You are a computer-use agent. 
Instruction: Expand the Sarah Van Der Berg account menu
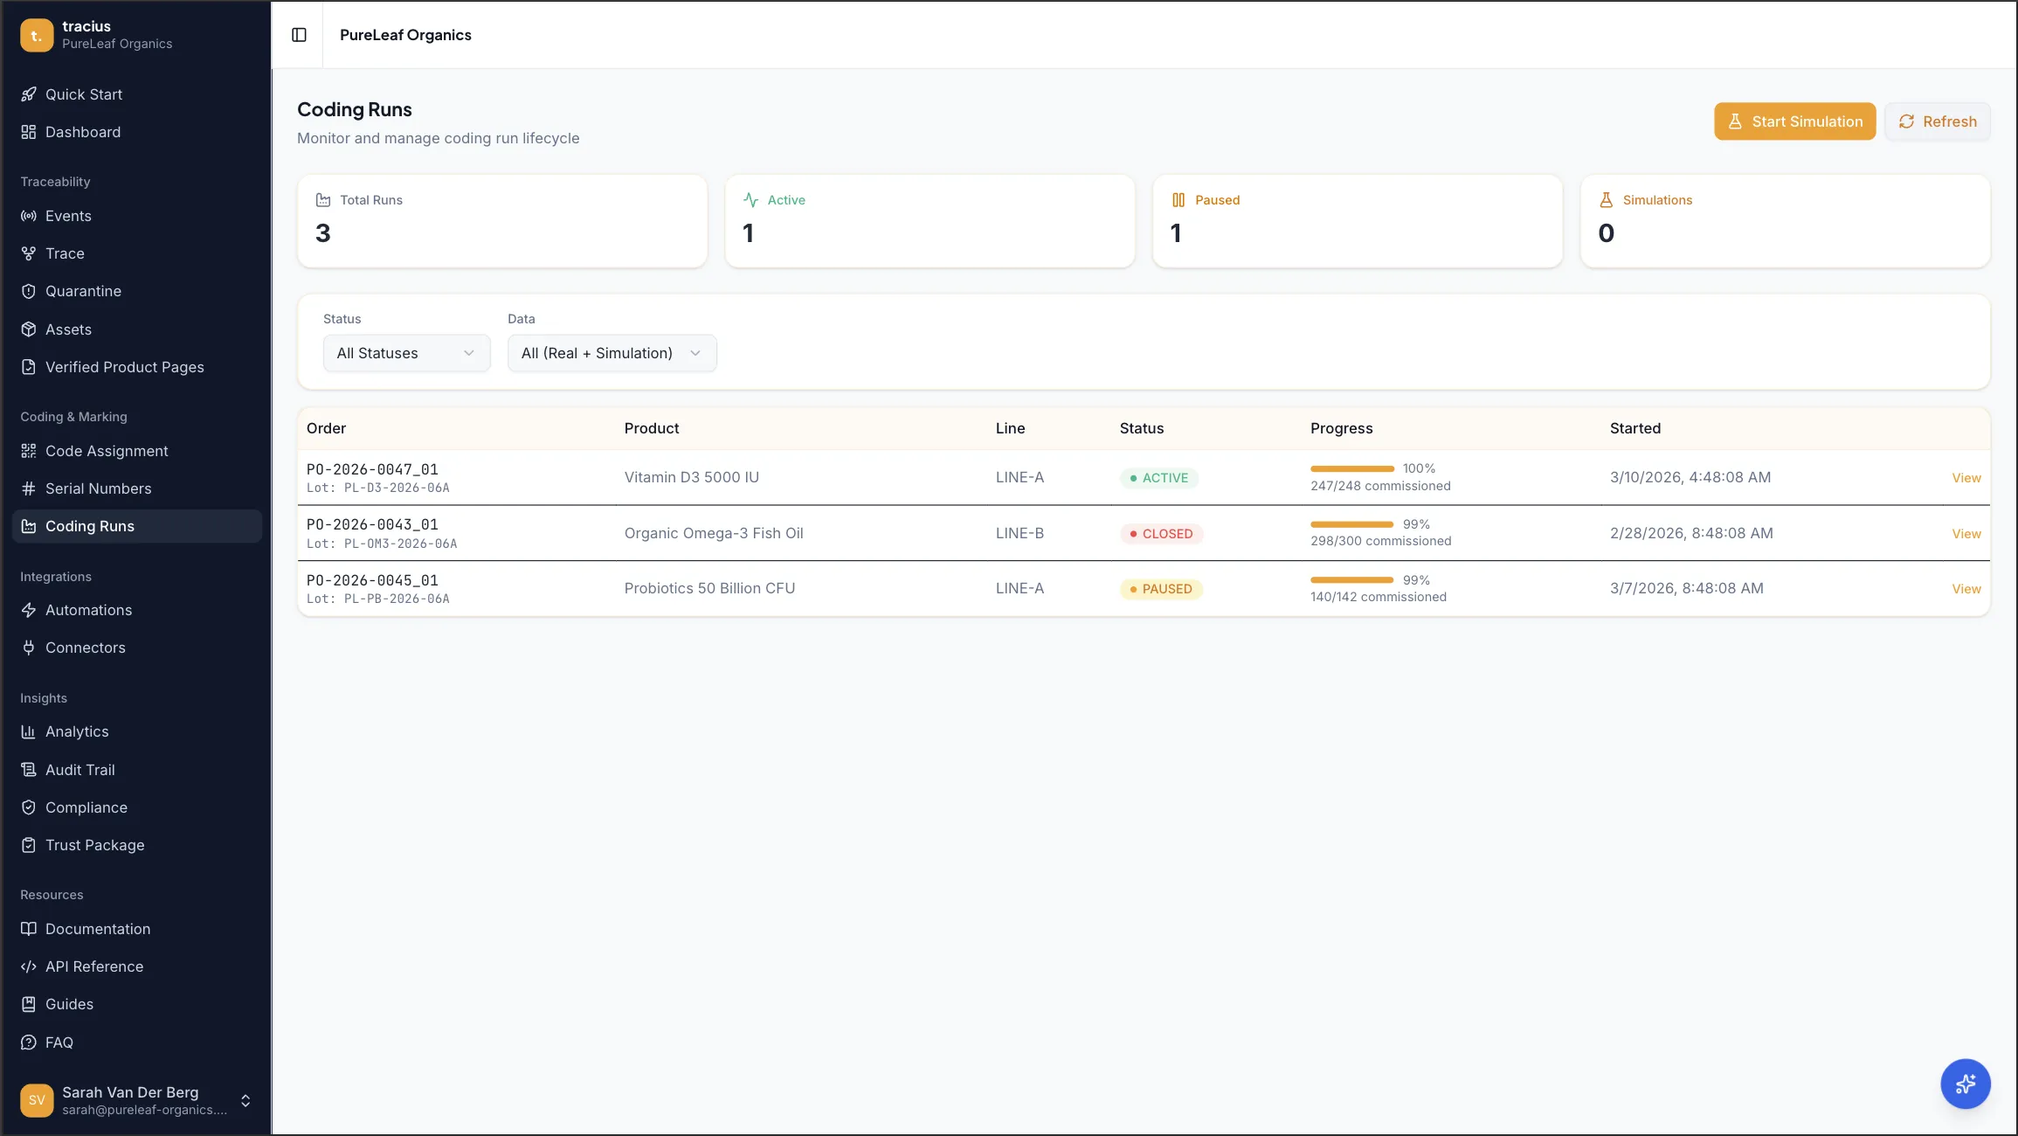point(245,1100)
